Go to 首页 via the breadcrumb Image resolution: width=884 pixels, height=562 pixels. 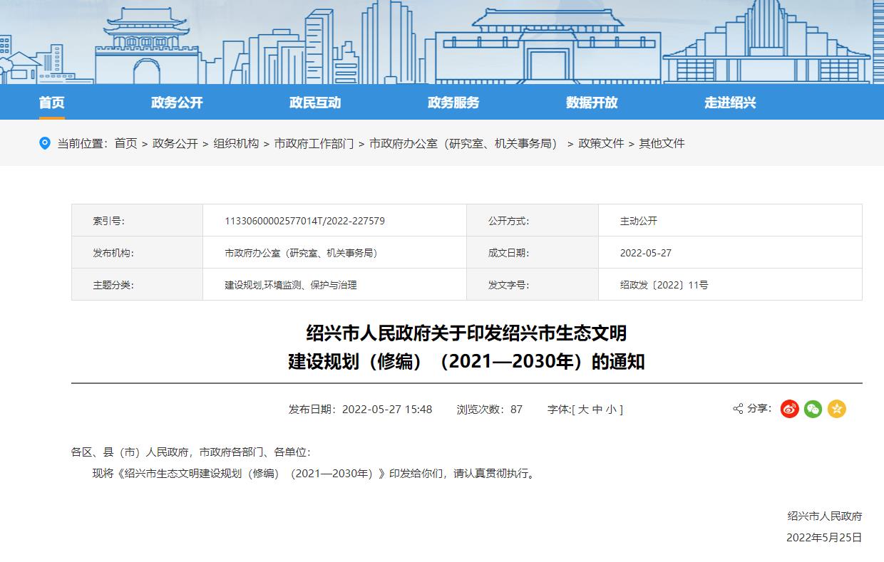[124, 143]
